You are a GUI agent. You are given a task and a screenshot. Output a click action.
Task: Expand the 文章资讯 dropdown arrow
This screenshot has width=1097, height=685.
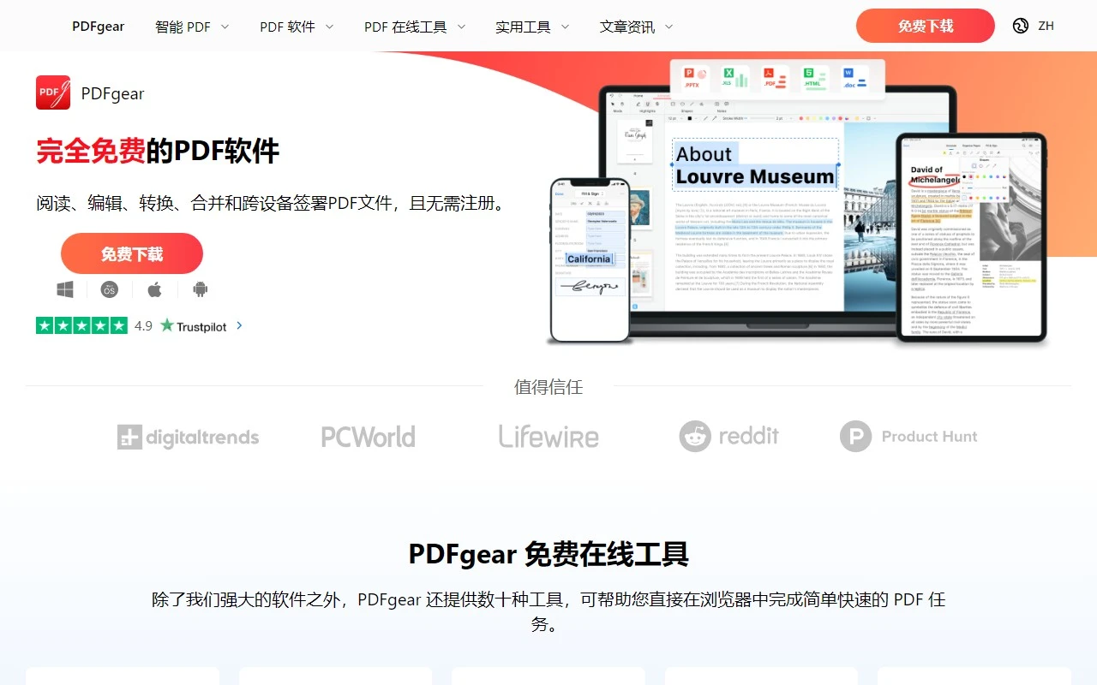click(x=668, y=27)
